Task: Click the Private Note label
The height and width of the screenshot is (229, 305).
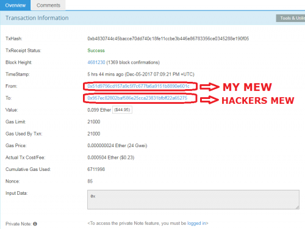Action: point(18,224)
